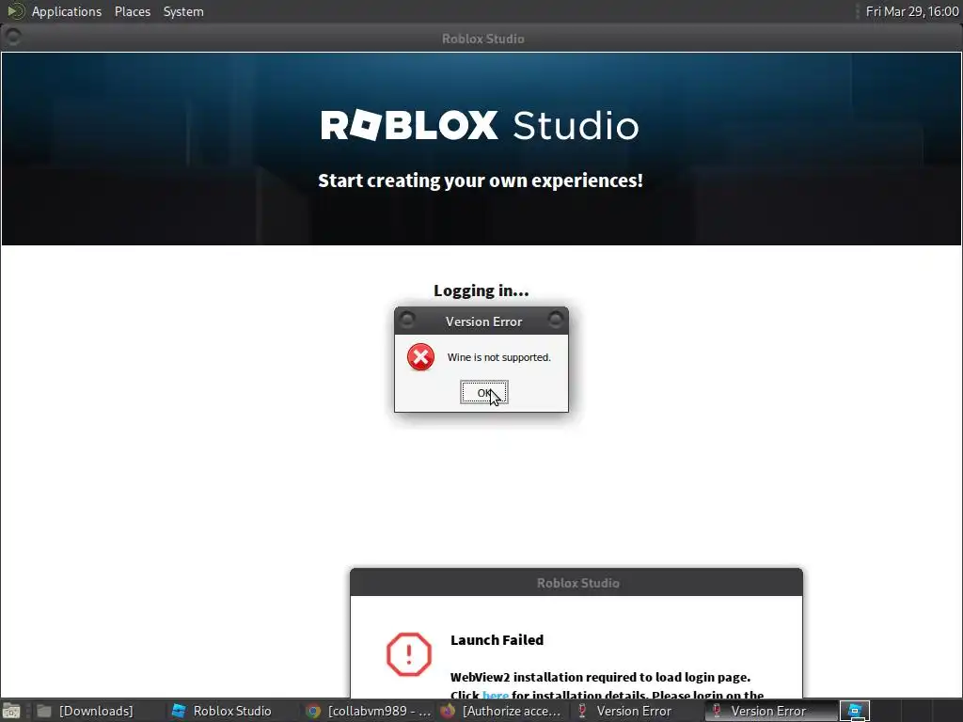This screenshot has height=722, width=963.
Task: Click the 'Wine is not supported.' message text
Action: pos(498,357)
